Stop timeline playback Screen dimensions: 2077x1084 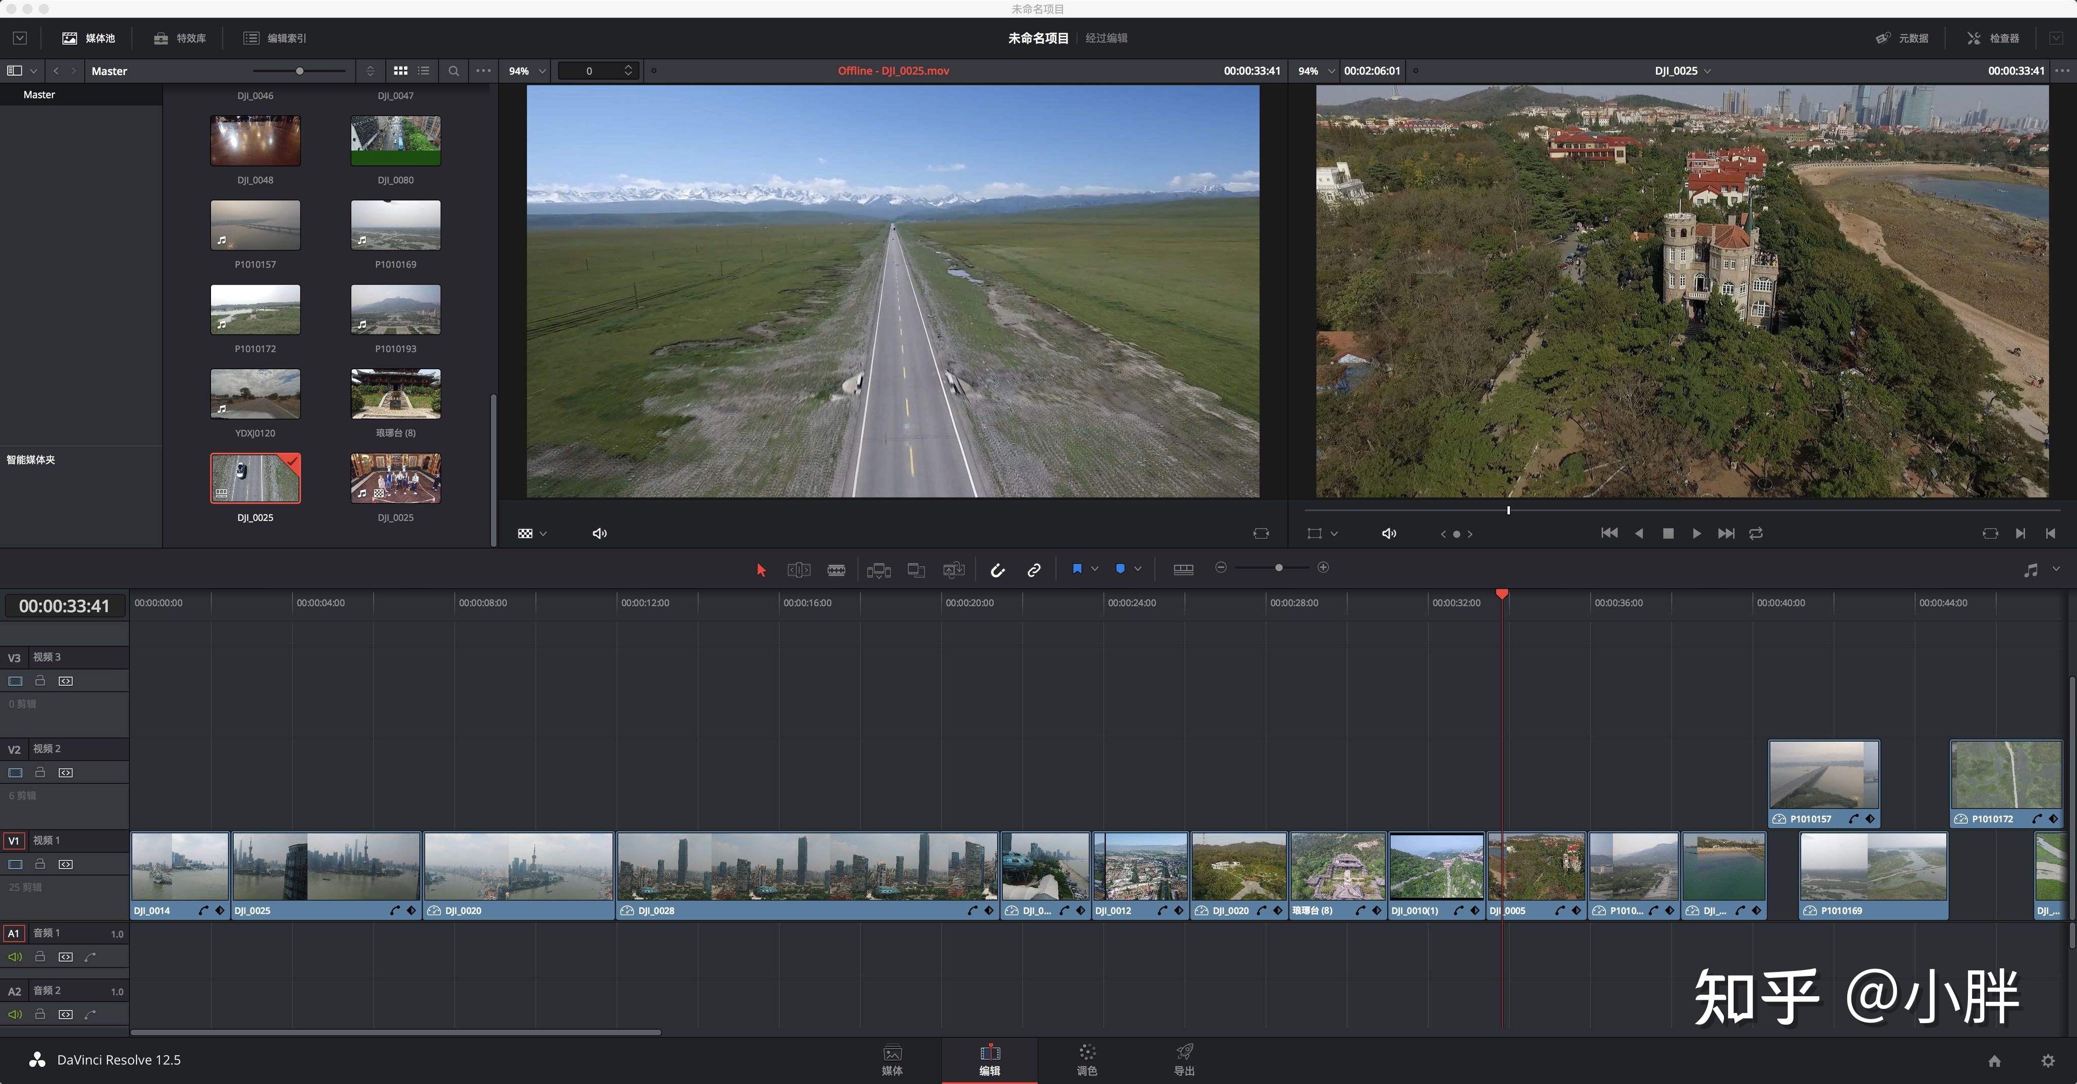pyautogui.click(x=1668, y=533)
